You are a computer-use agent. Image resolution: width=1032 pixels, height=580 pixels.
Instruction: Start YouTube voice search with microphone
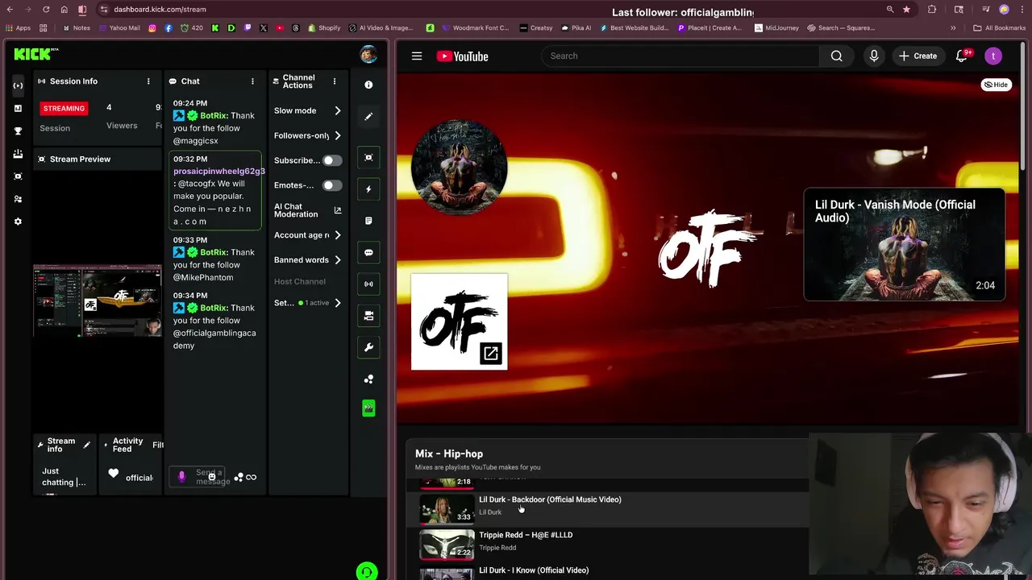[874, 56]
